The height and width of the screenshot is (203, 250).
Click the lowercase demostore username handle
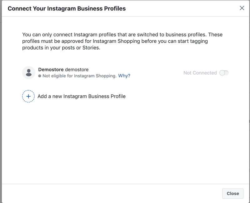coord(77,70)
